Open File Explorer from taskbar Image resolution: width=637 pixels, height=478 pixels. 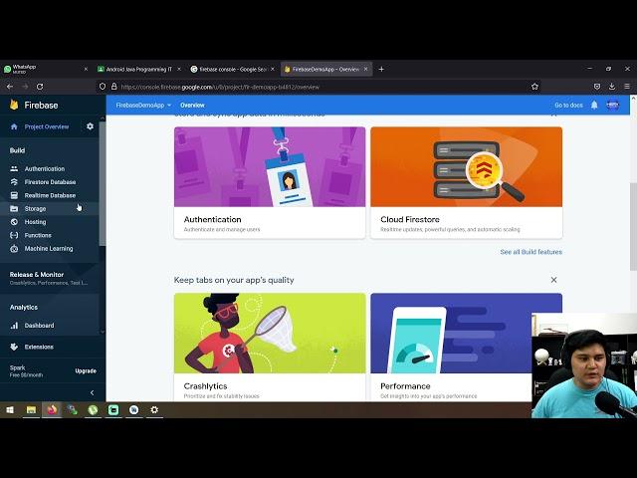(31, 409)
